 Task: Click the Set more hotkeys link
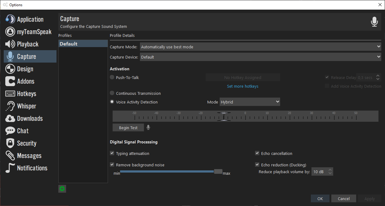point(243,86)
